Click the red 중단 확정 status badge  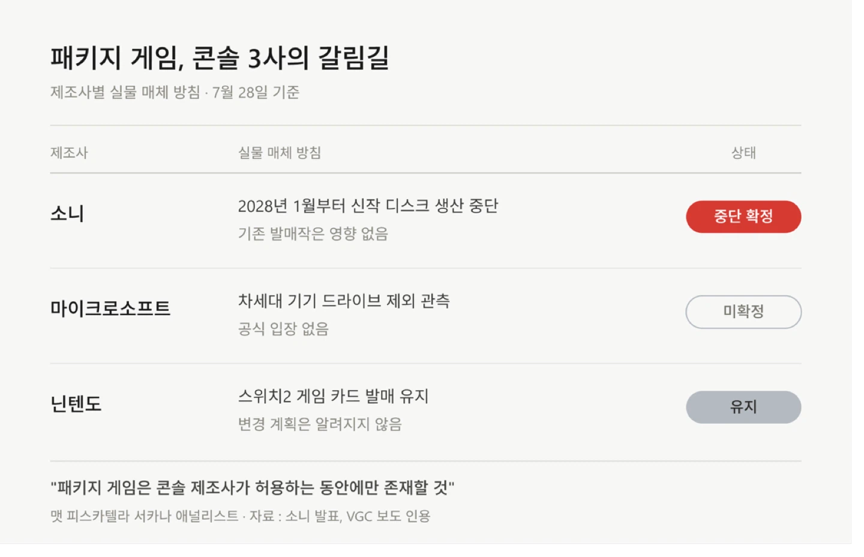(x=743, y=217)
